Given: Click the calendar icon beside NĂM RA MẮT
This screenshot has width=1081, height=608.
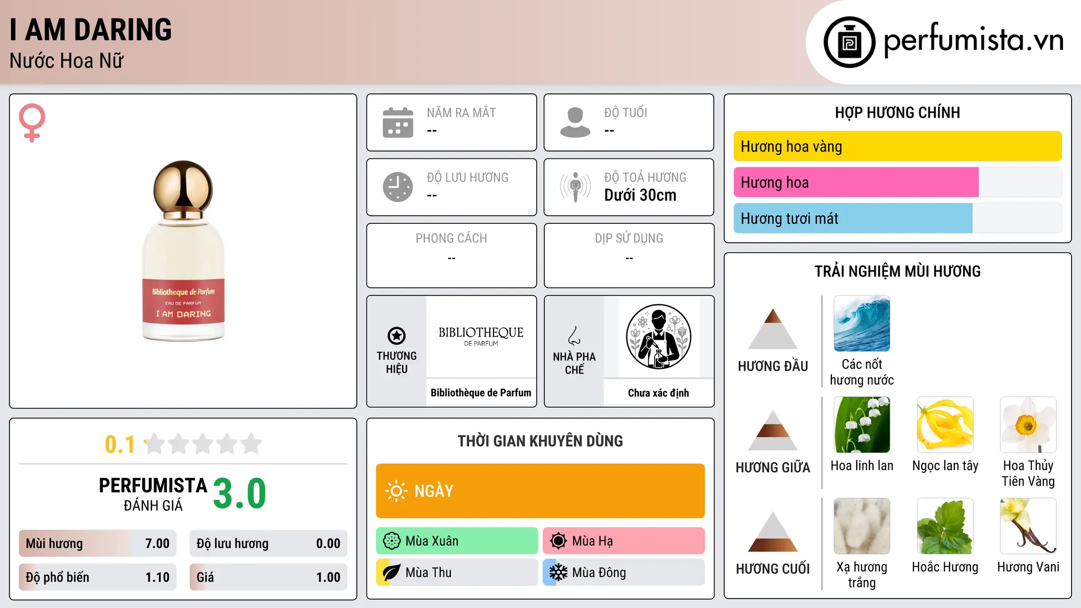Looking at the screenshot, I should click(x=398, y=122).
